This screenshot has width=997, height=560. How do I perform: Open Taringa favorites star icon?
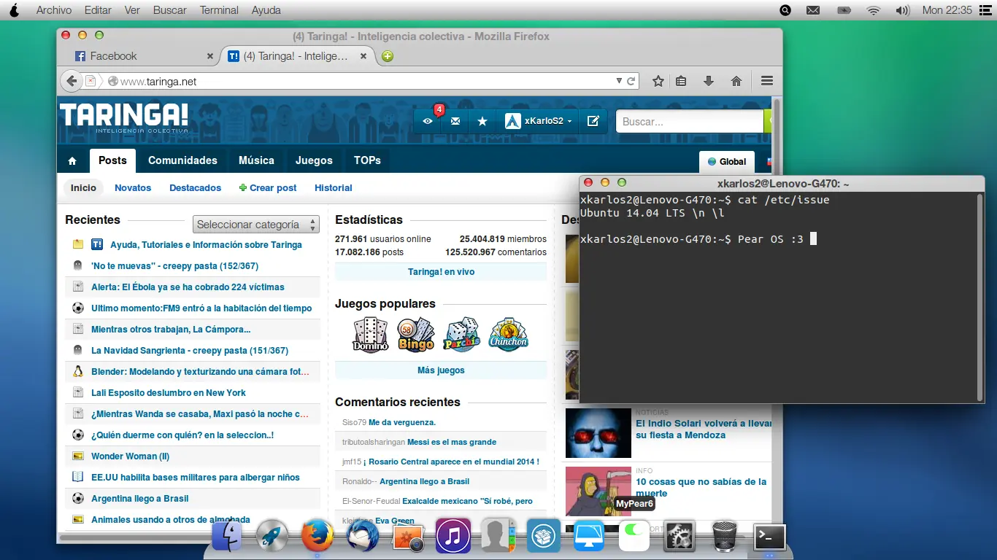pyautogui.click(x=482, y=121)
